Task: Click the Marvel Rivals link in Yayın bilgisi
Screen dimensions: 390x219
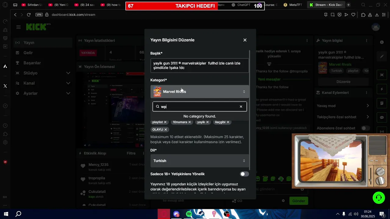Action: (340, 64)
